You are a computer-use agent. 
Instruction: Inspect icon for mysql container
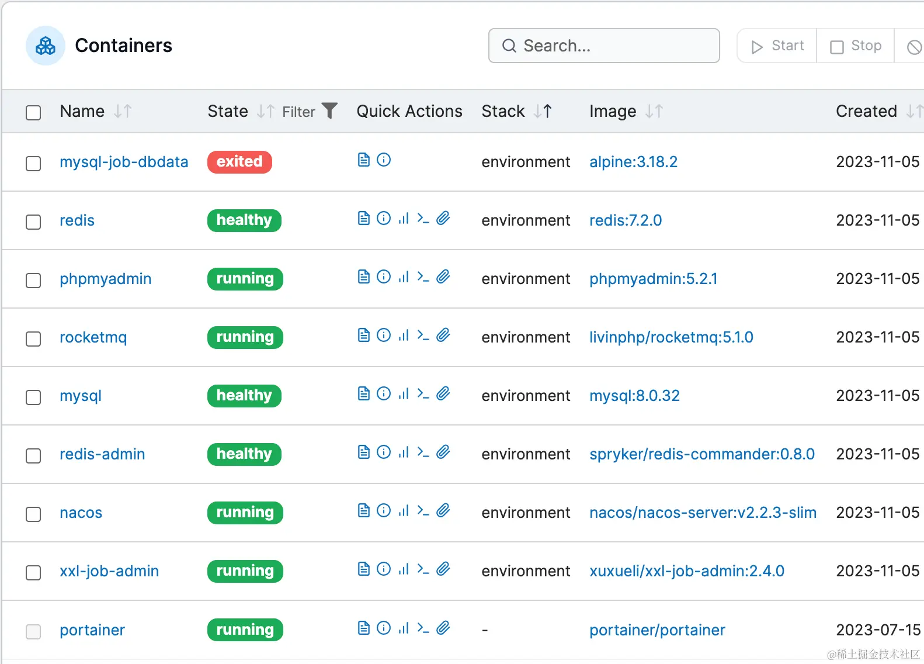coord(384,393)
